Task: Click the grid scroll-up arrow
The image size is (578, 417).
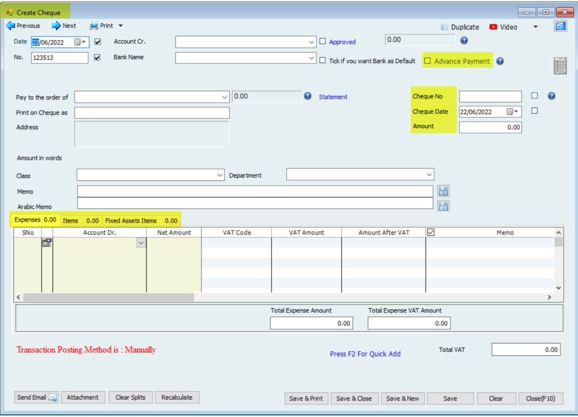Action: (x=559, y=232)
